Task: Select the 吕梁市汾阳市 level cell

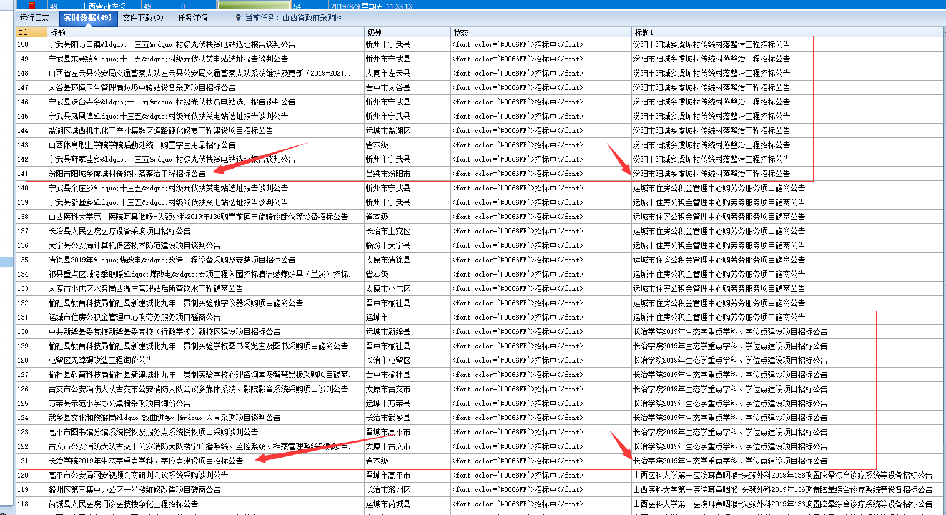Action: click(408, 174)
